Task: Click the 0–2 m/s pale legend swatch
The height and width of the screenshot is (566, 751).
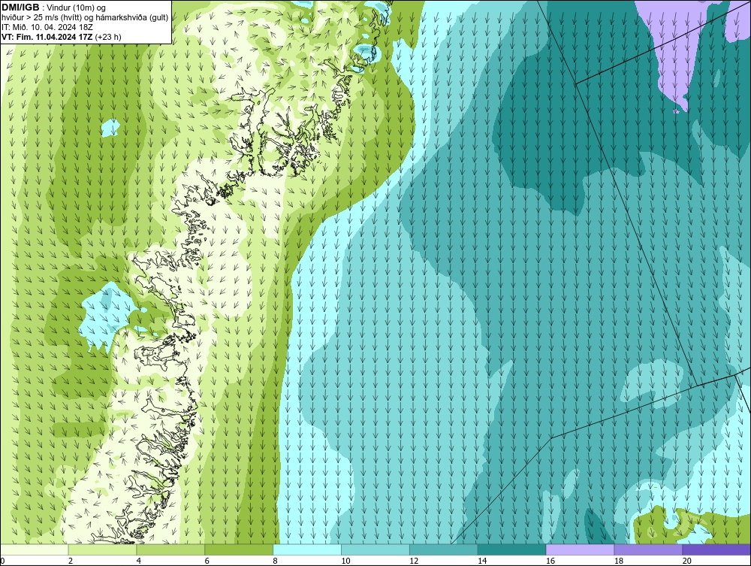Action: (34, 549)
